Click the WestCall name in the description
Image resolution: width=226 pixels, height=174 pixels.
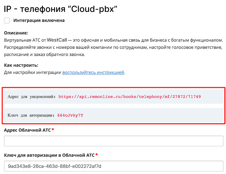57,40
